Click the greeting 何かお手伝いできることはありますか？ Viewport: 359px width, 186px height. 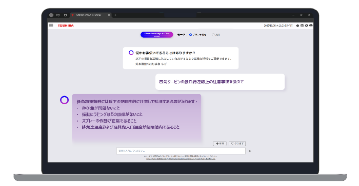pyautogui.click(x=165, y=53)
